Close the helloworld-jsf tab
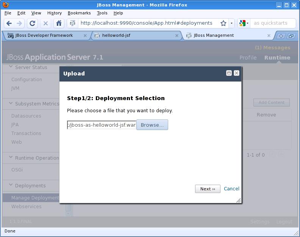The height and width of the screenshot is (237, 300). click(x=177, y=36)
